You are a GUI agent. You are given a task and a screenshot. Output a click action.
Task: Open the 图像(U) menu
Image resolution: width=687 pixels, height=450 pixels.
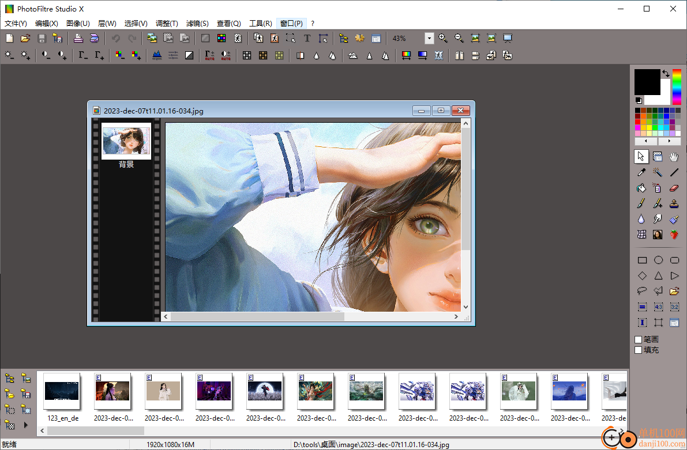point(78,24)
